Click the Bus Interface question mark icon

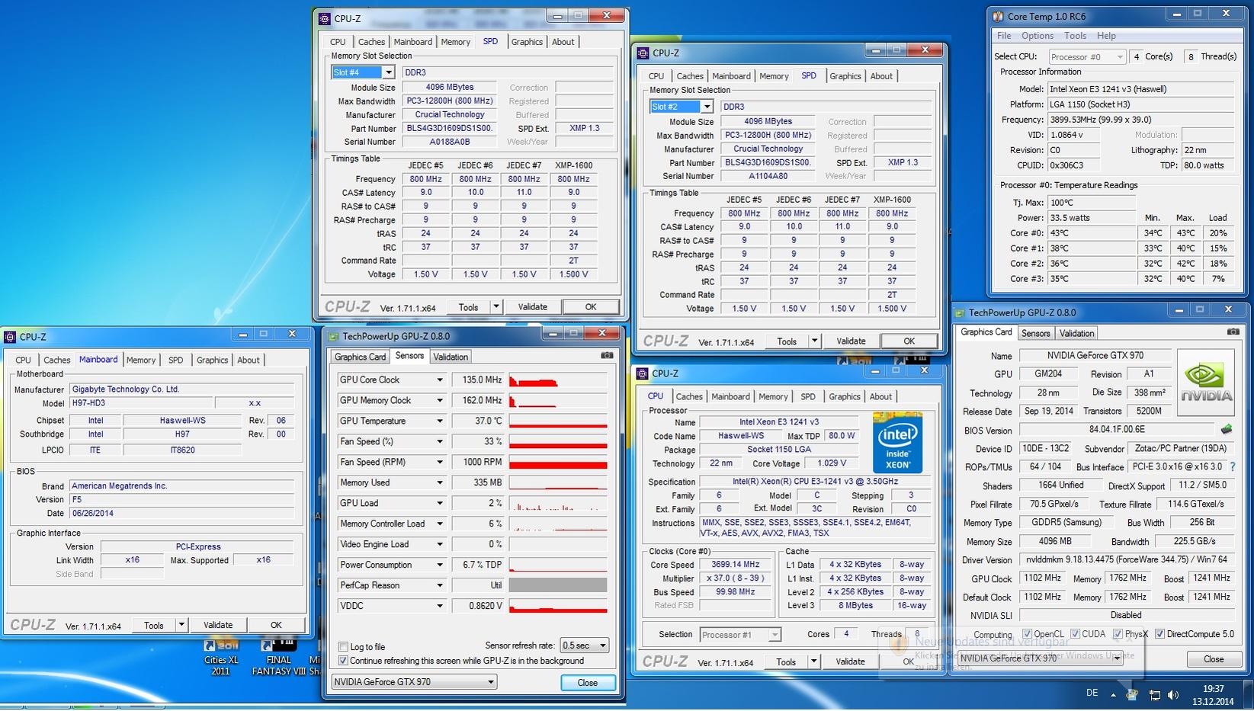coord(1233,466)
